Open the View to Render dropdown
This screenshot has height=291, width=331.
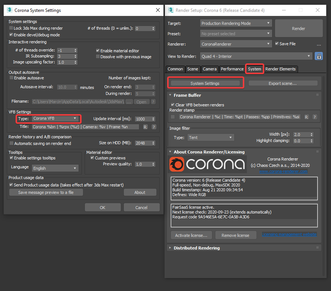(x=256, y=56)
